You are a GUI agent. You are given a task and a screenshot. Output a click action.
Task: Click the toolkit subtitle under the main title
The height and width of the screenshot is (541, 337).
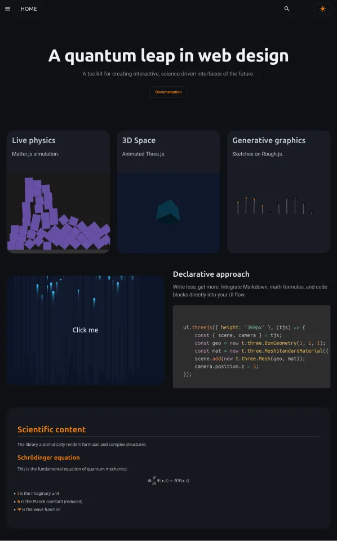pyautogui.click(x=168, y=73)
